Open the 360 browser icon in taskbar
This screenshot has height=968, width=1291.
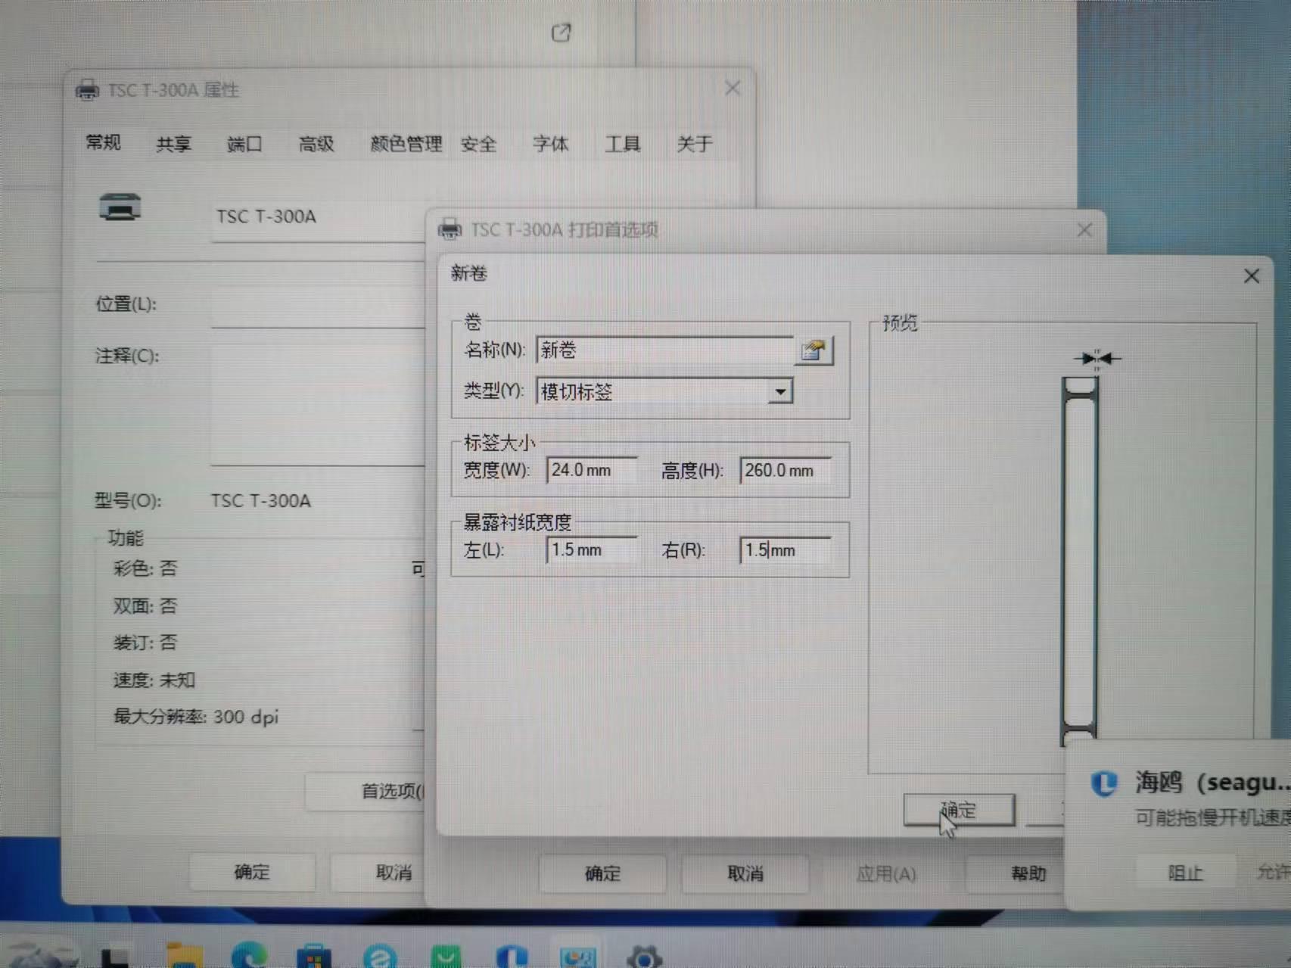tap(379, 955)
